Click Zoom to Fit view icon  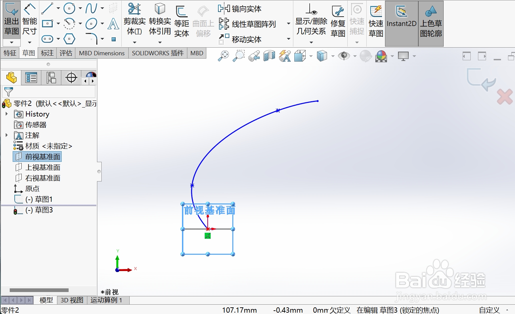coord(224,56)
